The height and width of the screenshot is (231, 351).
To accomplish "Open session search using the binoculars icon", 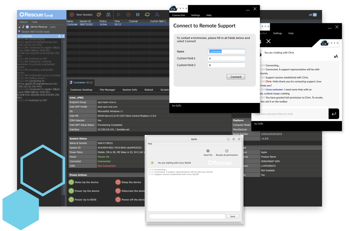I will [108, 14].
